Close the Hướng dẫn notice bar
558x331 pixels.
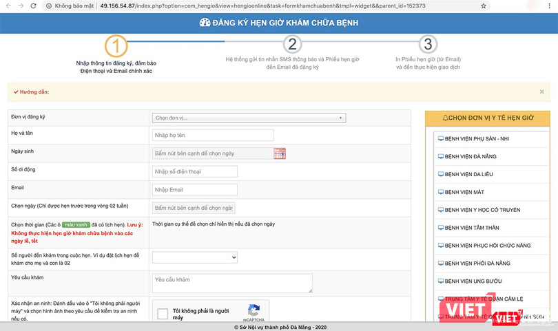(541, 92)
